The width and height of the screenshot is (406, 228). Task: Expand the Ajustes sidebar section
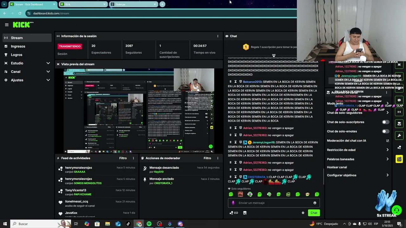(x=27, y=80)
